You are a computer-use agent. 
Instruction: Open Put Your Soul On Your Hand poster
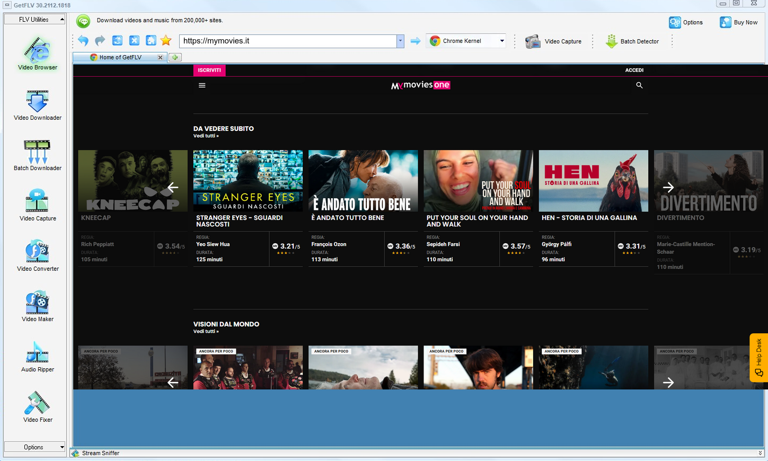click(478, 181)
